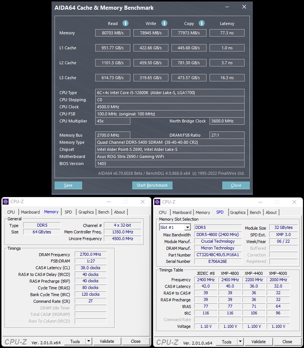Close left CPU-Z window via title bar X

click(x=143, y=202)
